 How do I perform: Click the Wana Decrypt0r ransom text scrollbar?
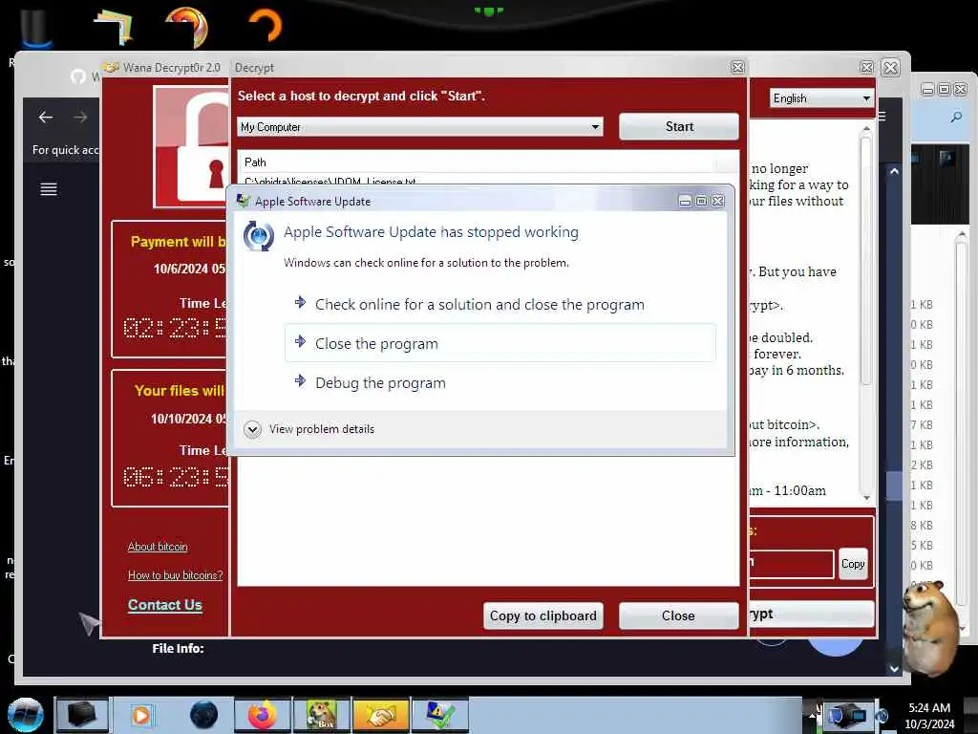865,313
